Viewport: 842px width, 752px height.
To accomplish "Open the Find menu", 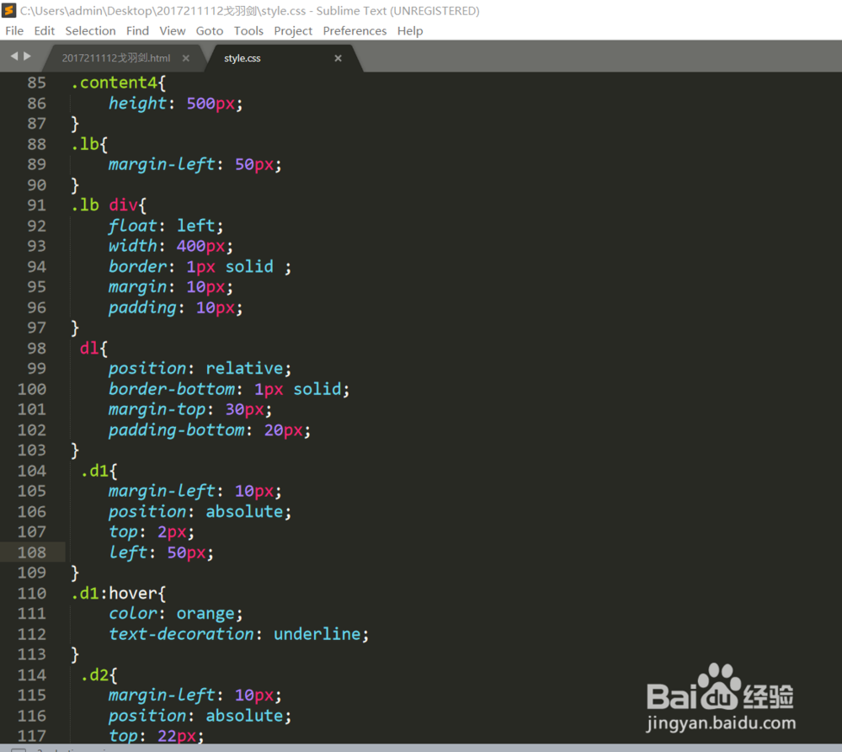I will click(137, 31).
